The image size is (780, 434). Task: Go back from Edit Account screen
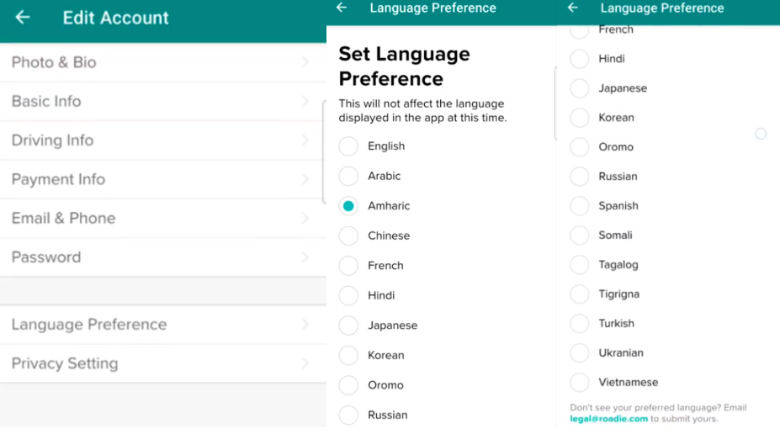pos(23,18)
